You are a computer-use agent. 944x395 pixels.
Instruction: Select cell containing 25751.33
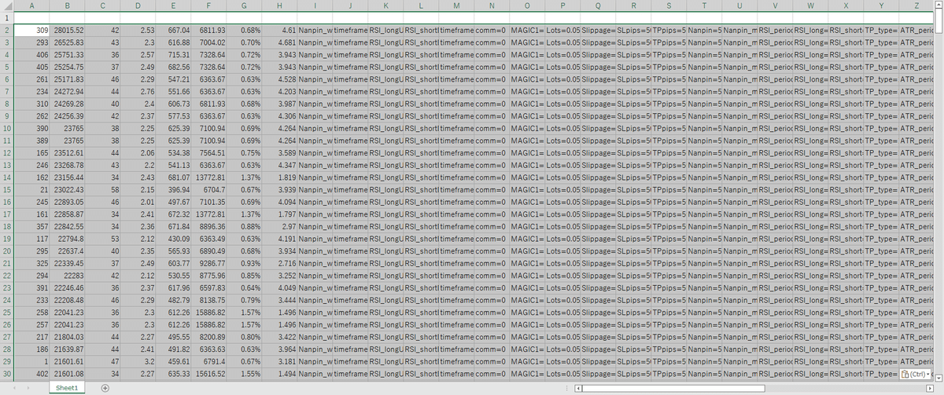(x=68, y=54)
